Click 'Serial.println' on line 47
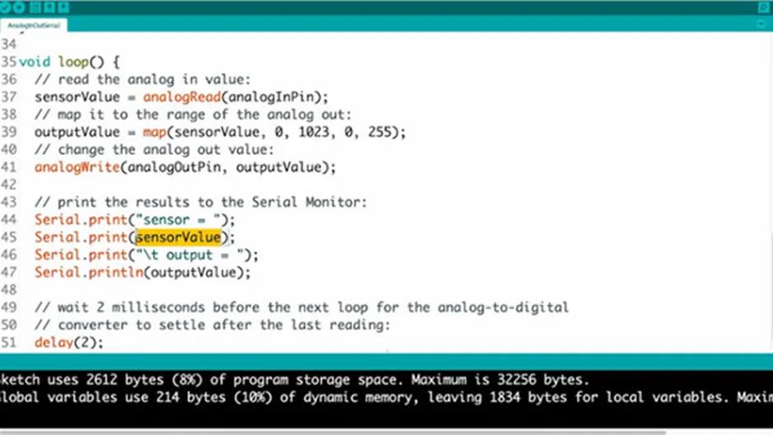The height and width of the screenshot is (435, 773). point(89,273)
